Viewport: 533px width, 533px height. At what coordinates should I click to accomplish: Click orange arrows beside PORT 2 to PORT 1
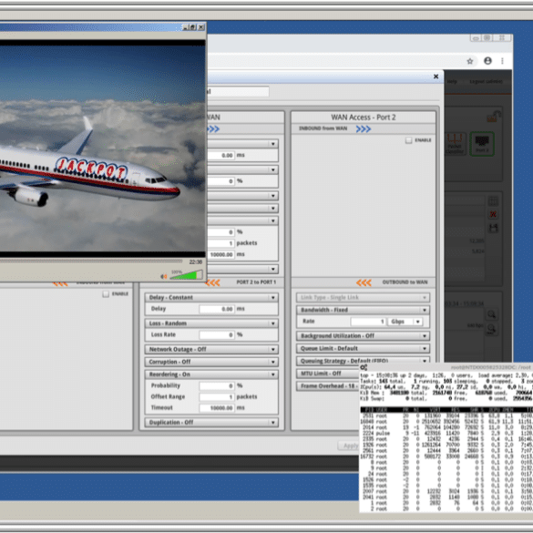tap(212, 282)
